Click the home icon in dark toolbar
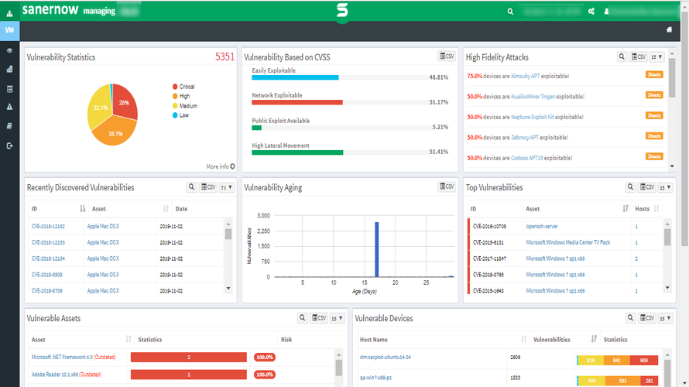 pos(669,29)
